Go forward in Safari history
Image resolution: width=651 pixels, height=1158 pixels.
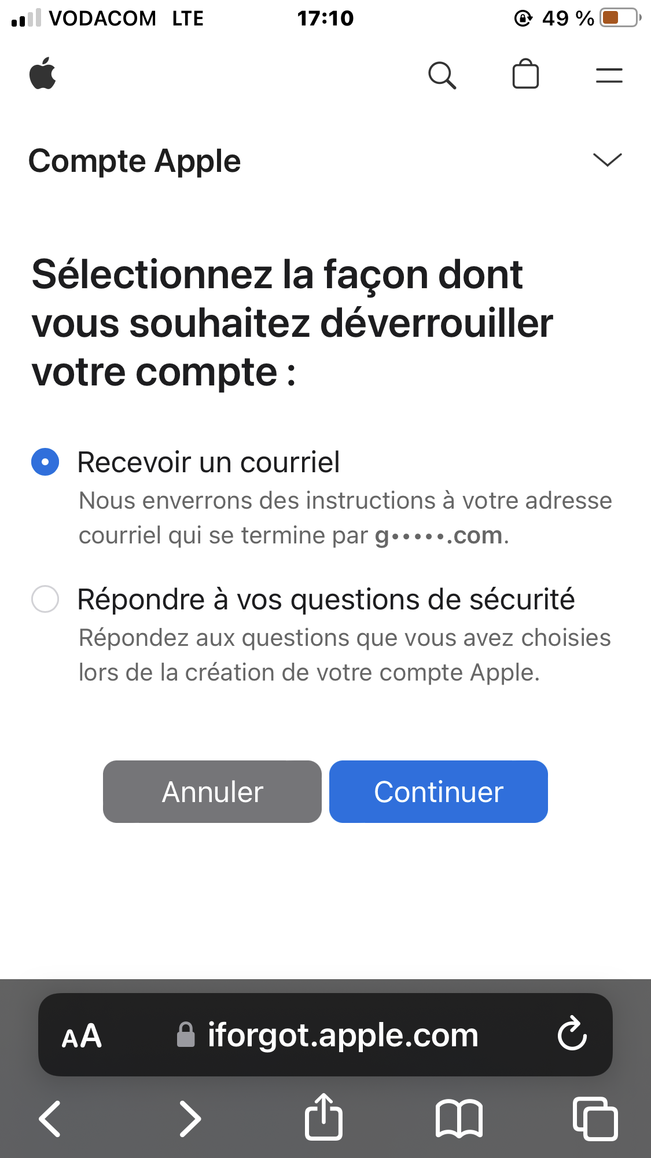[x=190, y=1118]
